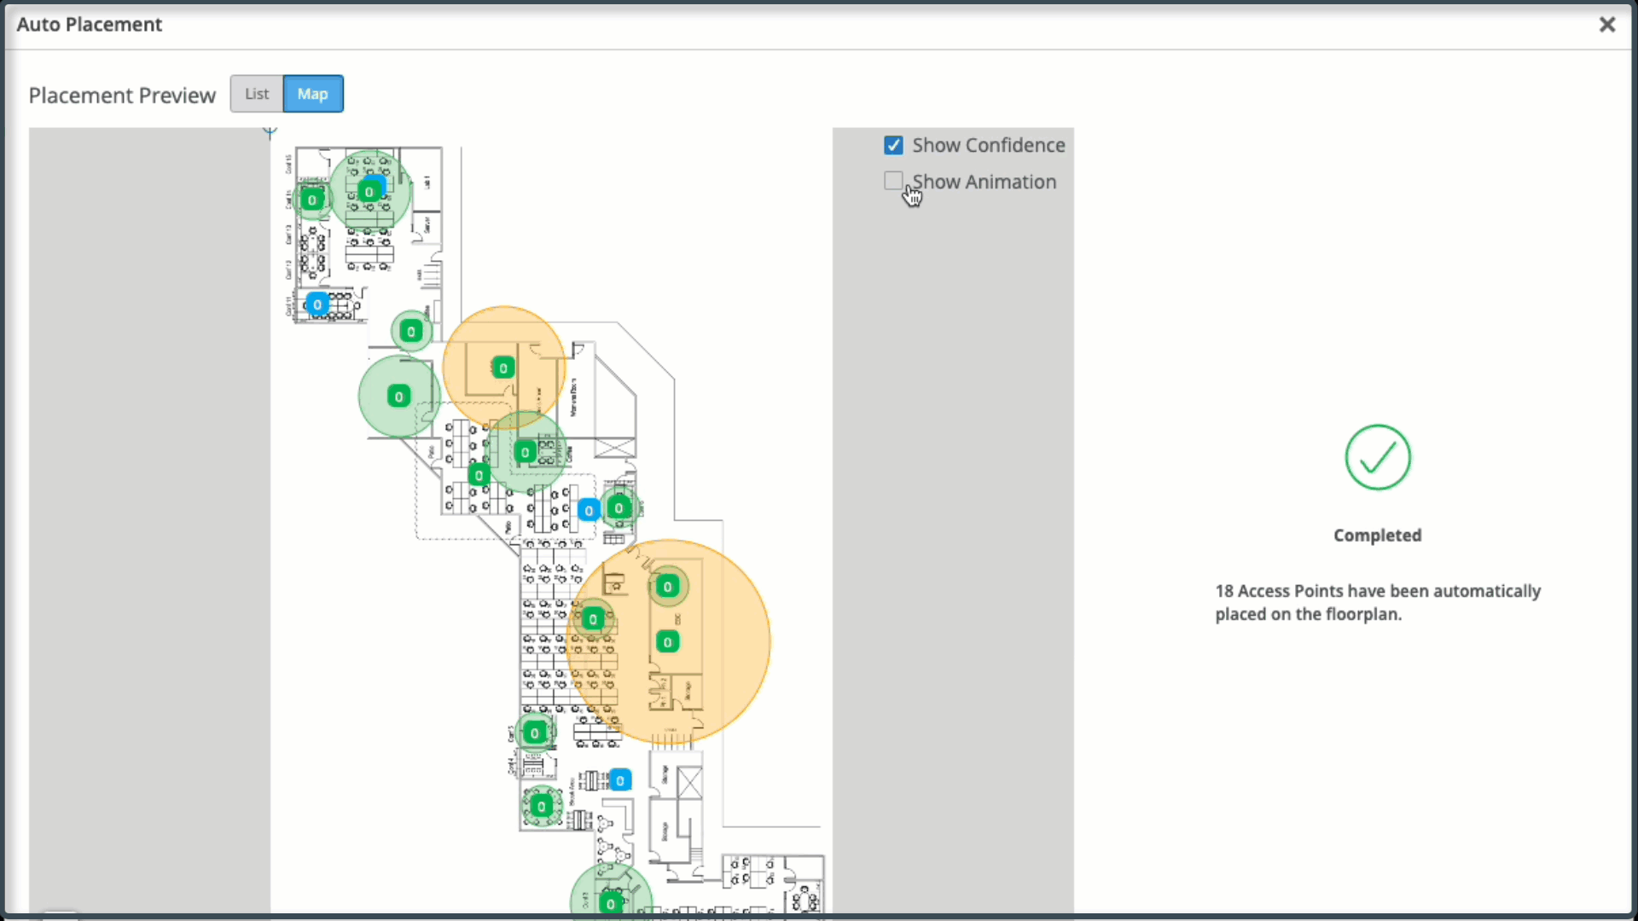Select the Map view tab

(312, 94)
